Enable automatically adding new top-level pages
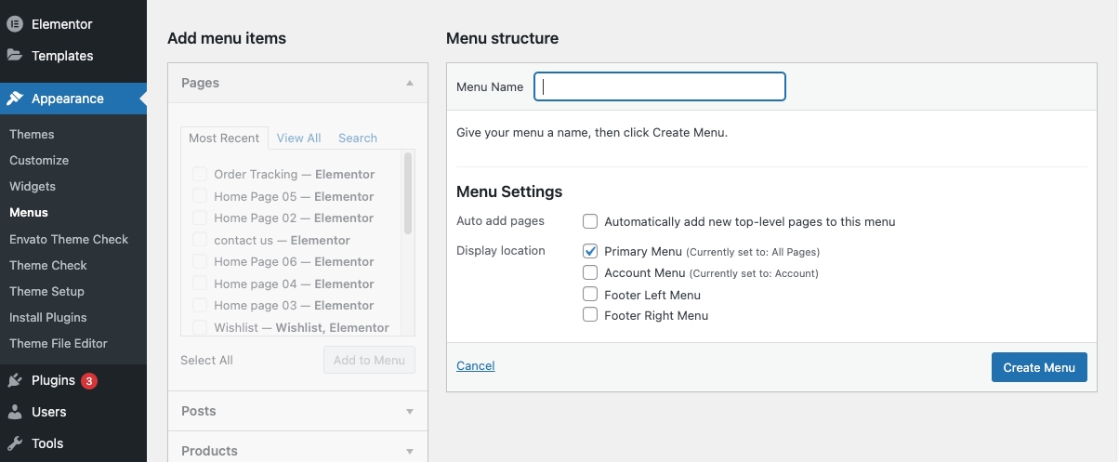Image resolution: width=1119 pixels, height=462 pixels. coord(590,221)
